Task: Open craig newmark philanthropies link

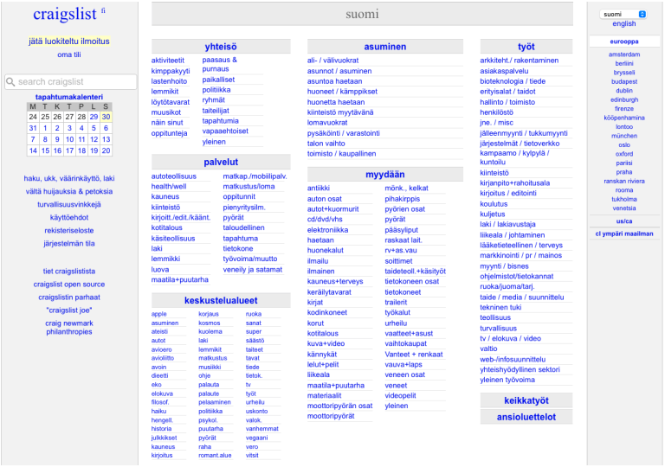Action: (x=69, y=328)
